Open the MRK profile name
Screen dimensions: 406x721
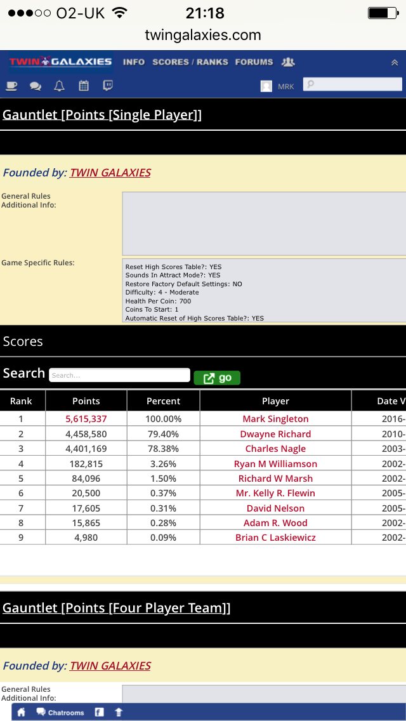[x=286, y=86]
